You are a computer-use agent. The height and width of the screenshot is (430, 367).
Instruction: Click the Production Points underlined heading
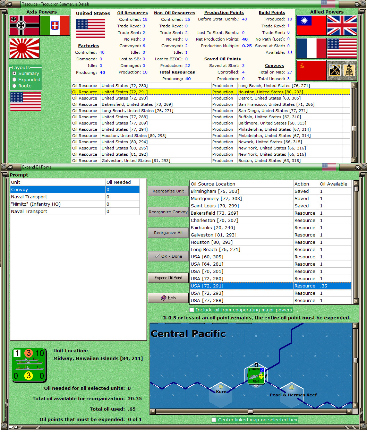pos(224,12)
